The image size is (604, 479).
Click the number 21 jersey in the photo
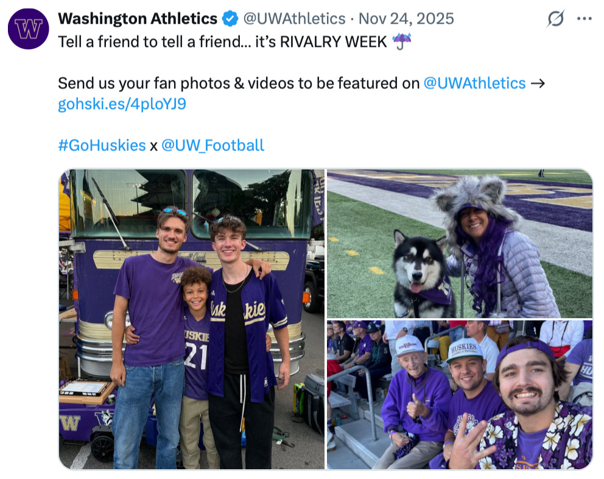[x=195, y=357]
